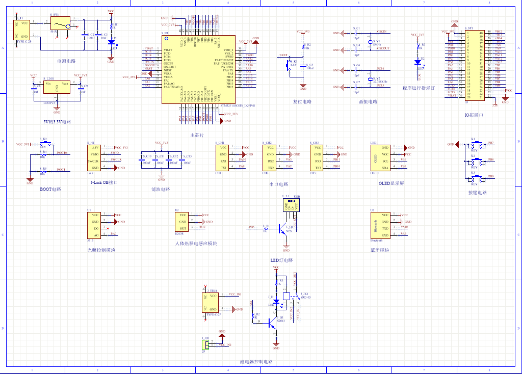Select the S_C5 100nF reset capacitor

pyautogui.click(x=303, y=66)
